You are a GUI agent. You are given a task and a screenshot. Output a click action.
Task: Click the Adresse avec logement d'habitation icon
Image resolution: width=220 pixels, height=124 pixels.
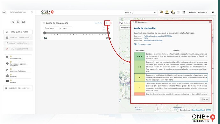click(7, 64)
